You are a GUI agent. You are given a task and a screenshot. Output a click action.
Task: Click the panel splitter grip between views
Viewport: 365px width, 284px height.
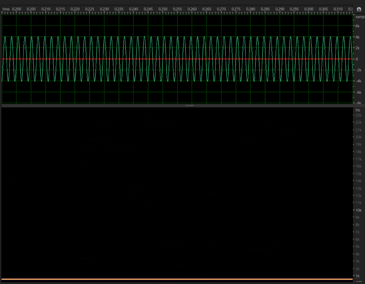click(x=189, y=105)
